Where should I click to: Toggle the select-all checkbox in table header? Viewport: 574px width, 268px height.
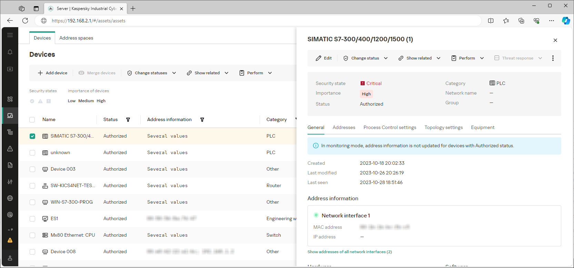tap(32, 120)
